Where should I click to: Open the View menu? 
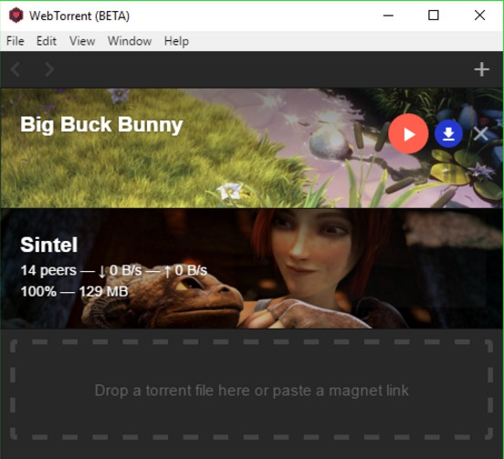(82, 41)
